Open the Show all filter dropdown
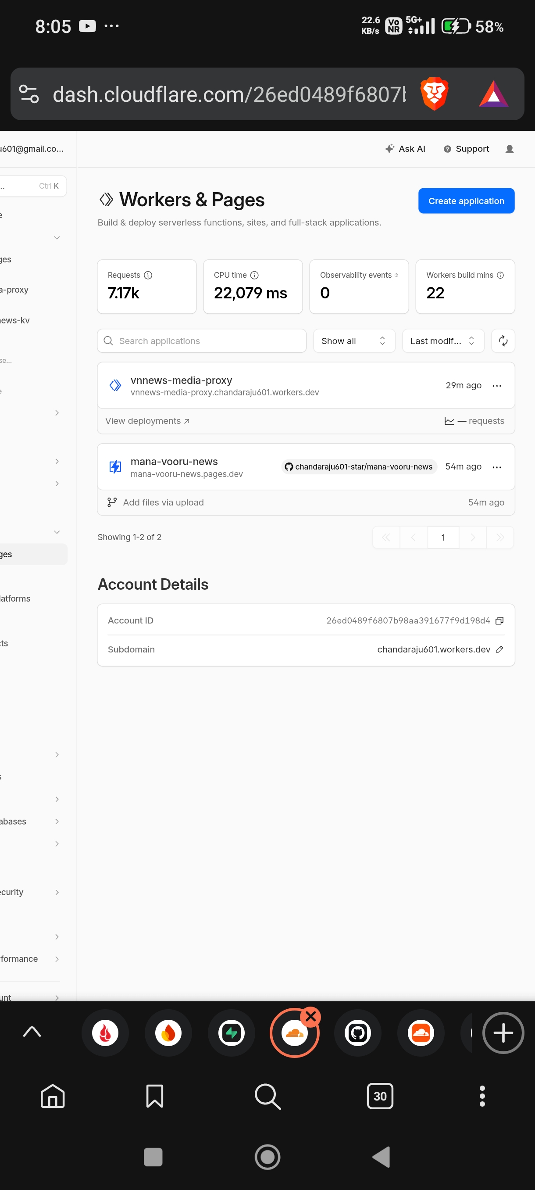535x1190 pixels. point(354,341)
